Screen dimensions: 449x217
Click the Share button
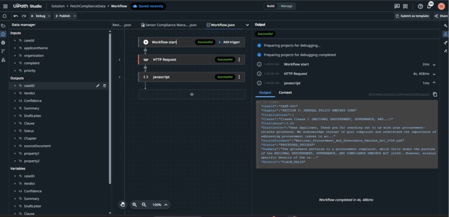click(x=441, y=16)
